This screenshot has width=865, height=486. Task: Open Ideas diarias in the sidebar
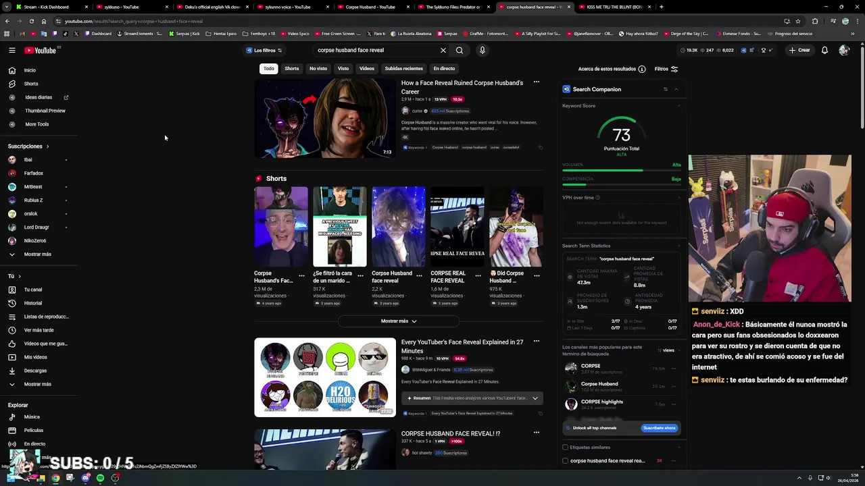tap(38, 97)
